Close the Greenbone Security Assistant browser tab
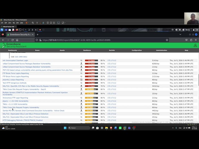 click(33, 34)
